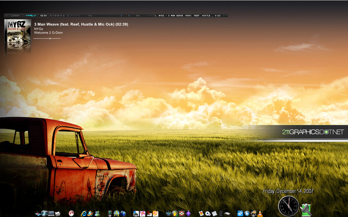Open Internet Explorer from the dock
The image size is (348, 217).
click(83, 213)
